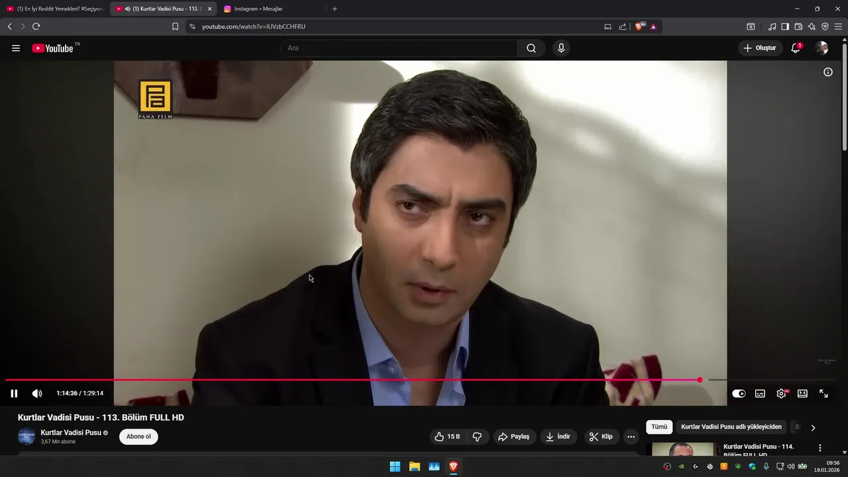The width and height of the screenshot is (848, 477).
Task: Open the Windows Start menu
Action: coord(395,466)
